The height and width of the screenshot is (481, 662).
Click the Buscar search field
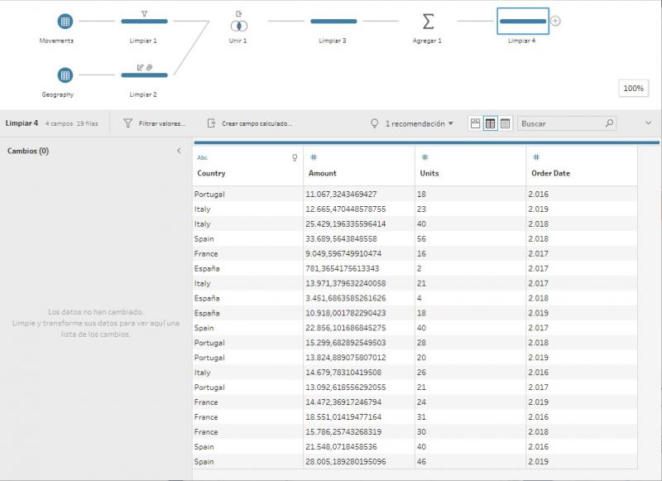(x=561, y=123)
